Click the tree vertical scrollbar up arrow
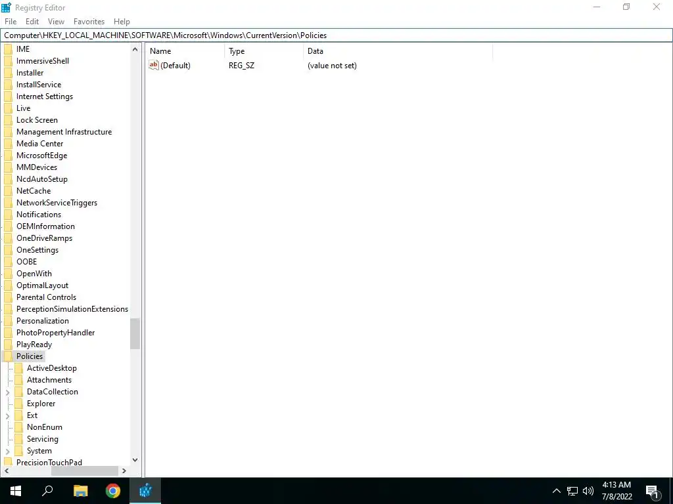This screenshot has width=673, height=504. tap(135, 49)
